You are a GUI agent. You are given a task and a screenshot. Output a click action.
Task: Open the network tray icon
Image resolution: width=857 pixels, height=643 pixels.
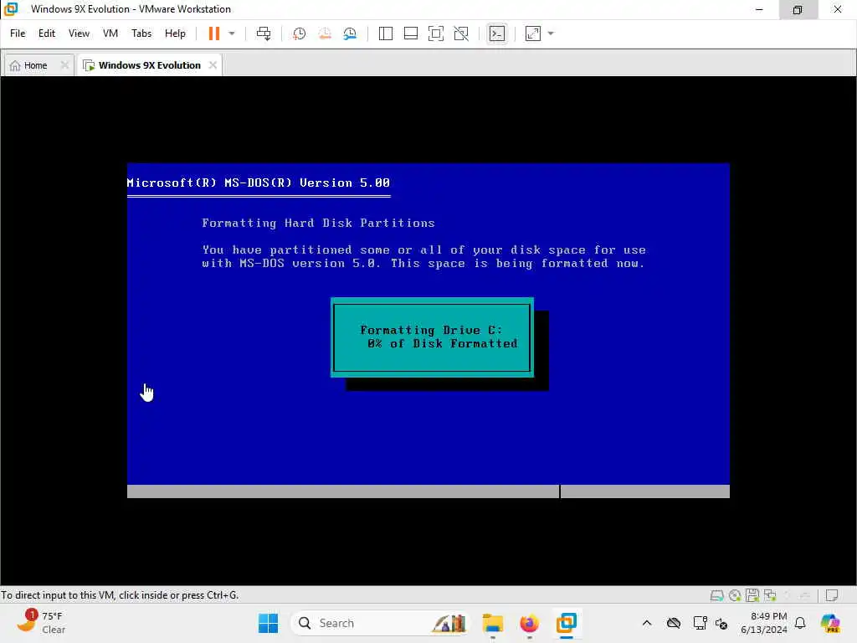700,623
